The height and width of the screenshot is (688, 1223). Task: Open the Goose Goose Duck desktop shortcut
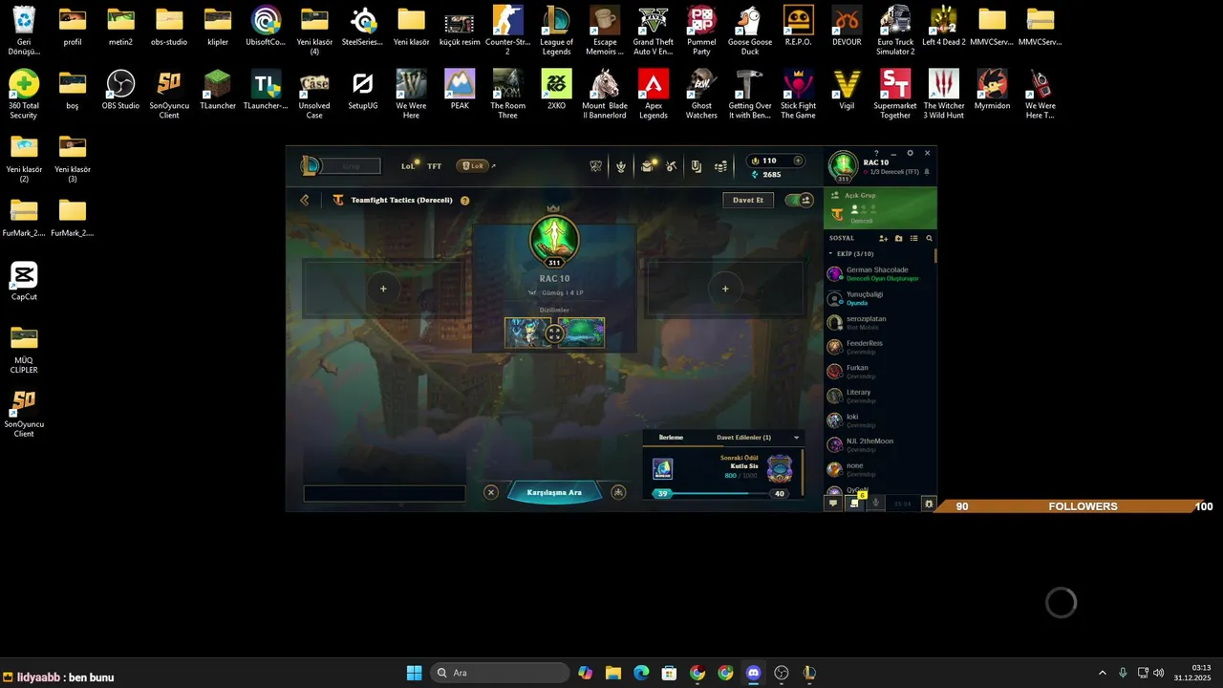(x=750, y=31)
